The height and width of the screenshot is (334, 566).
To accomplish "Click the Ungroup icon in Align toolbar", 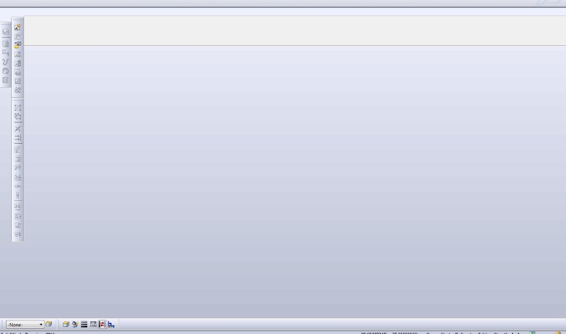I will [x=17, y=117].
